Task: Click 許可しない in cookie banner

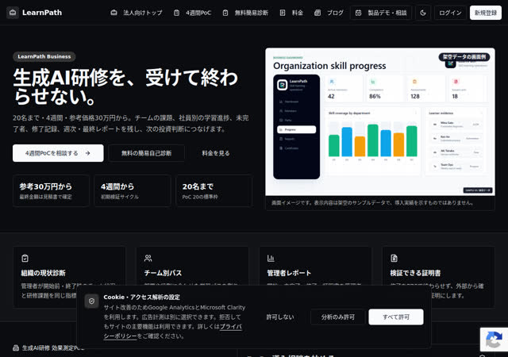Action: pos(280,317)
